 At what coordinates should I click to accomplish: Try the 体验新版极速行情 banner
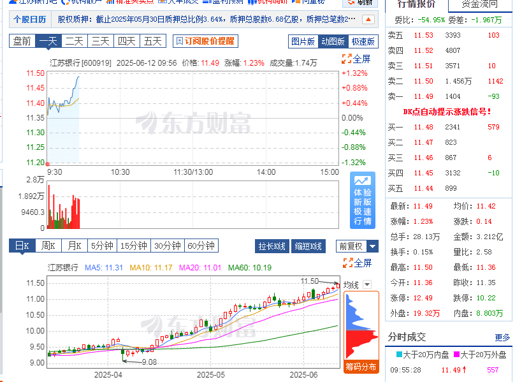click(x=363, y=200)
